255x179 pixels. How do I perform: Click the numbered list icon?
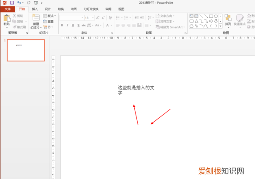(x=126, y=17)
